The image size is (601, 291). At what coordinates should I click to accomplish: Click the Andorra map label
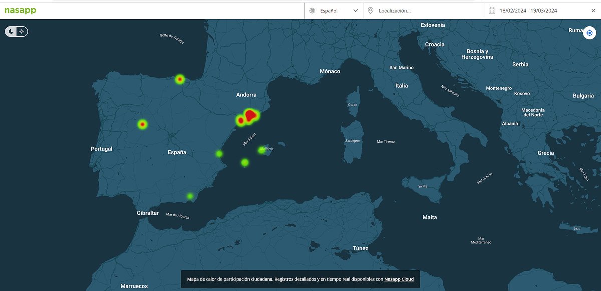pyautogui.click(x=246, y=95)
